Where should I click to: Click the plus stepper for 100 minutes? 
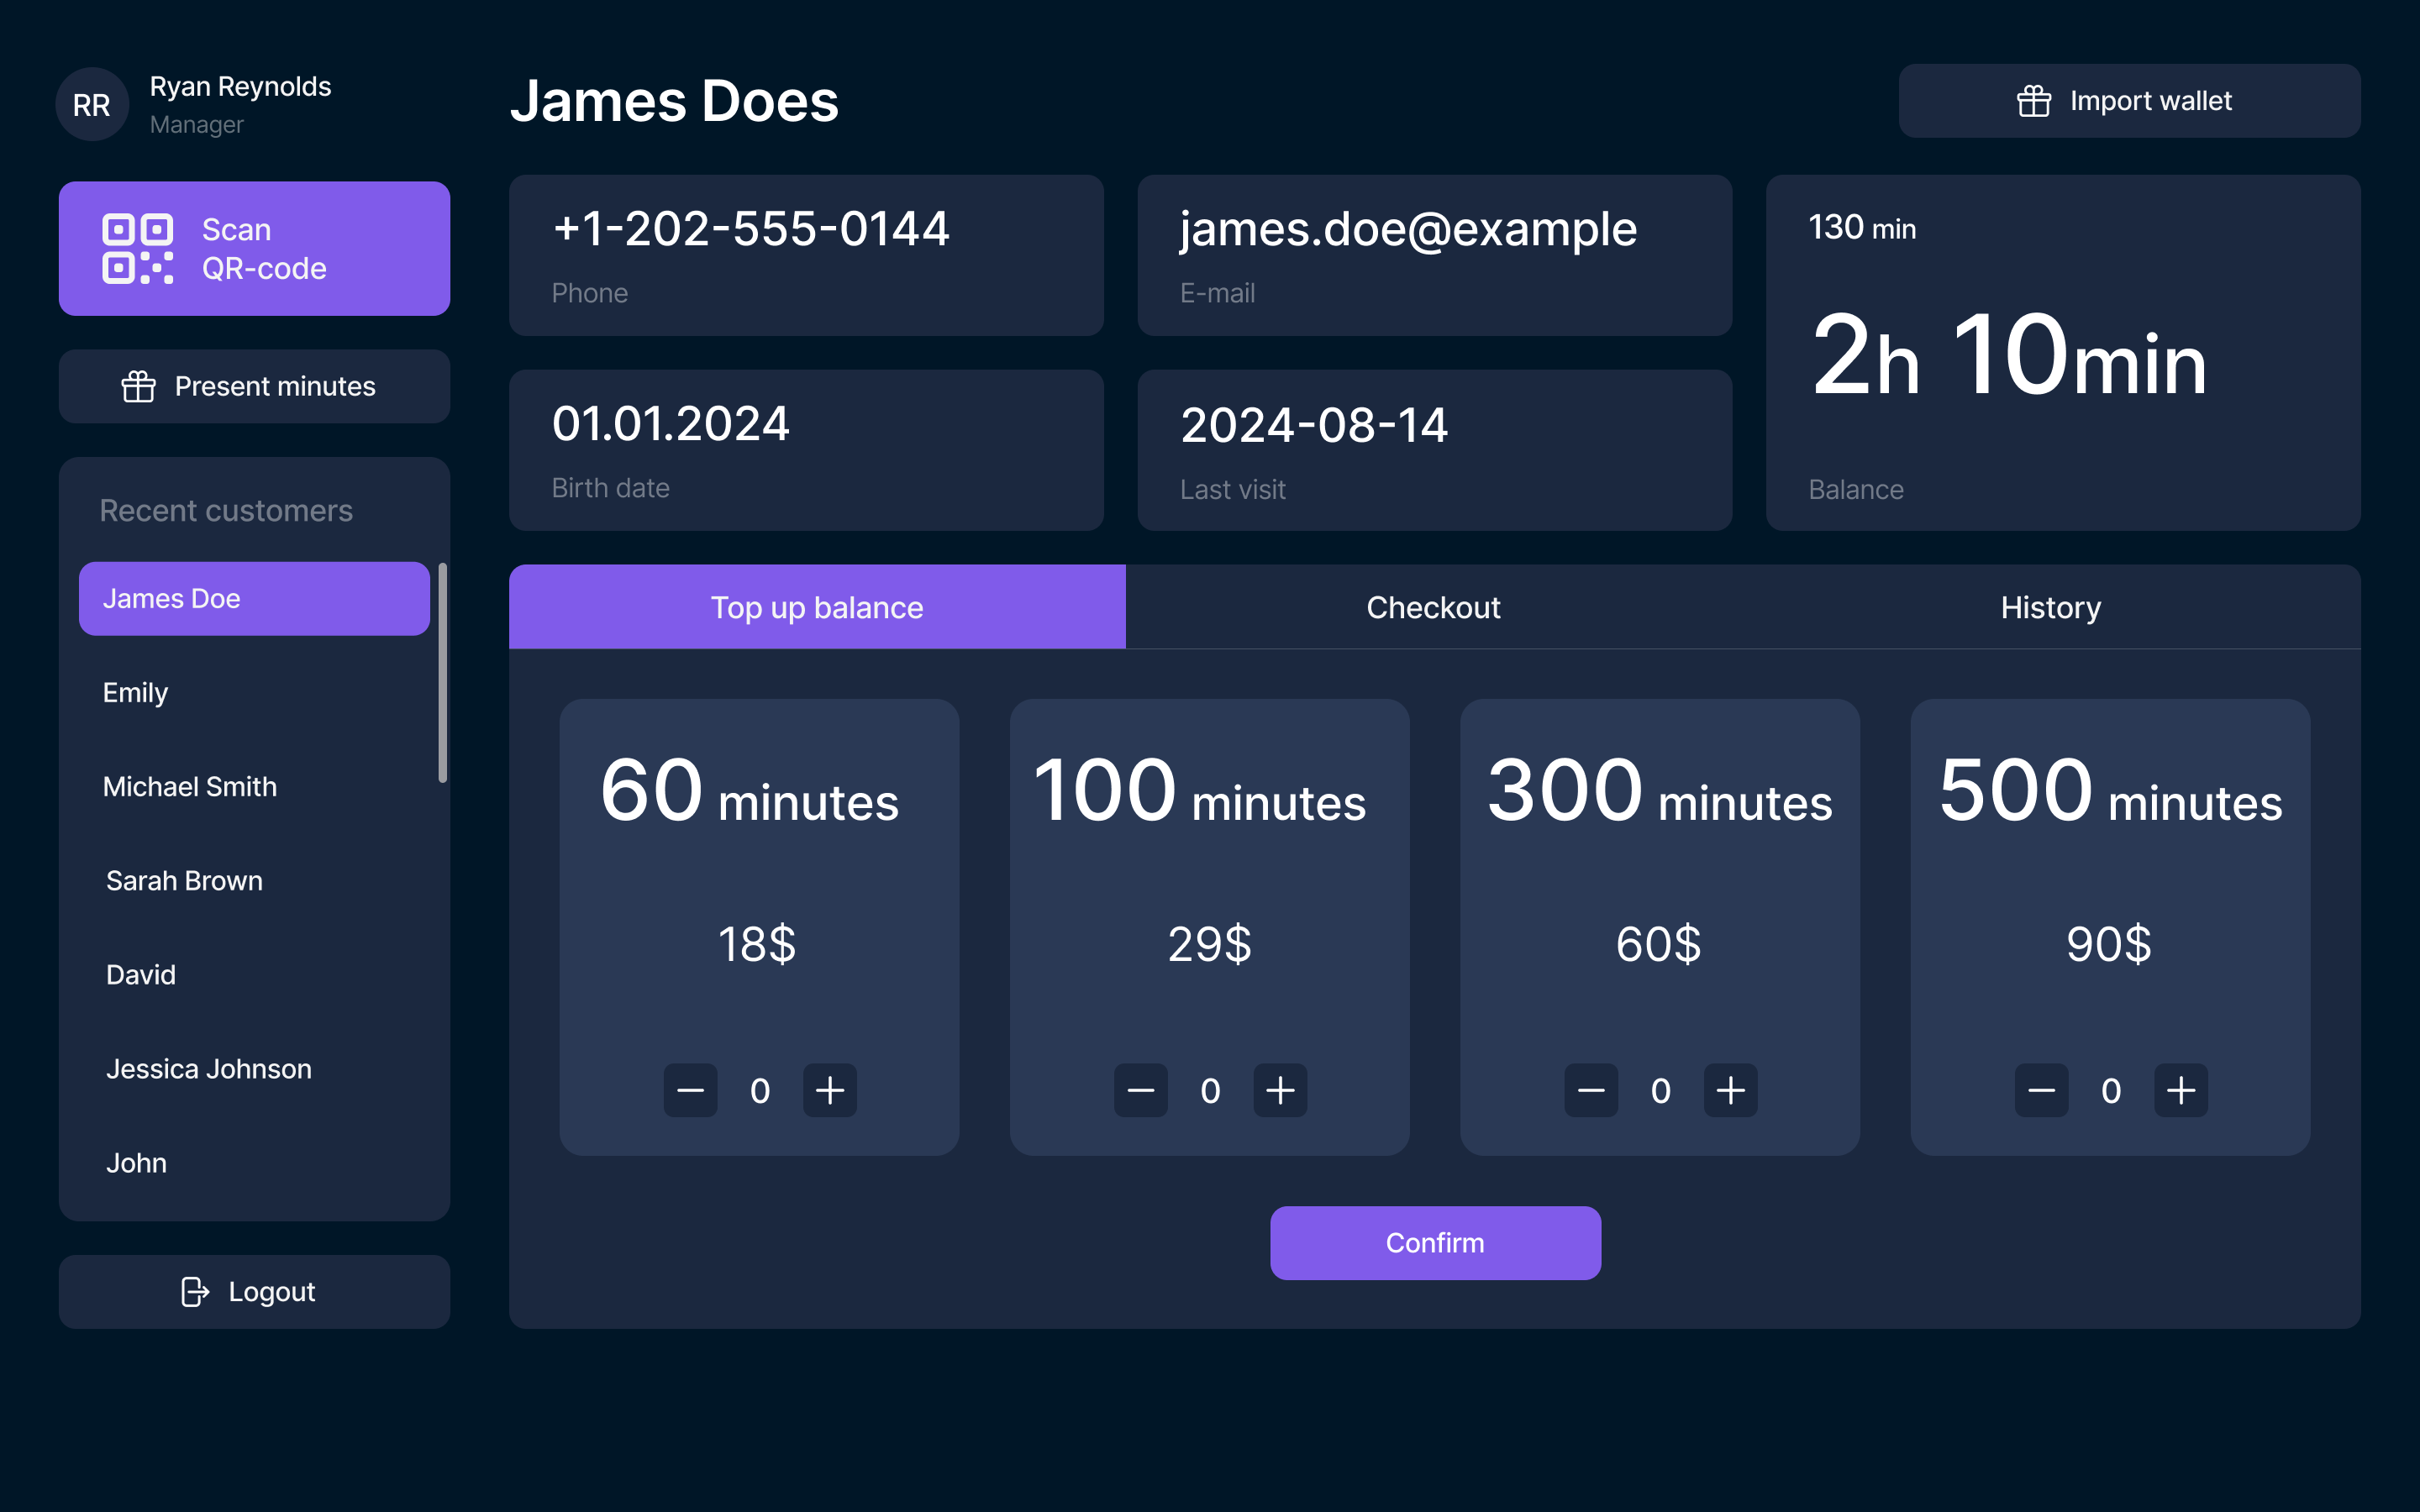tap(1281, 1089)
